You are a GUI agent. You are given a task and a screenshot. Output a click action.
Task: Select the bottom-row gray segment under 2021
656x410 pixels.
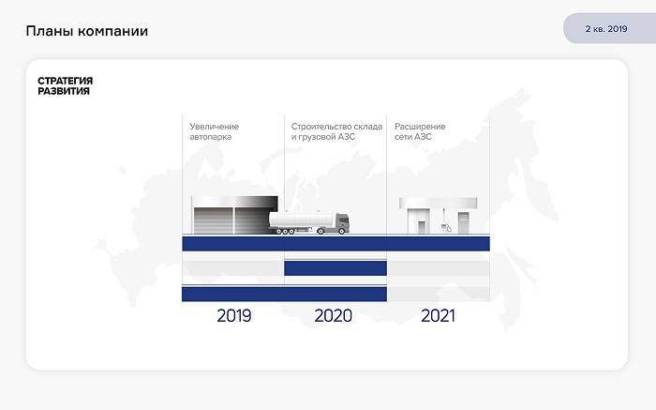pos(438,295)
